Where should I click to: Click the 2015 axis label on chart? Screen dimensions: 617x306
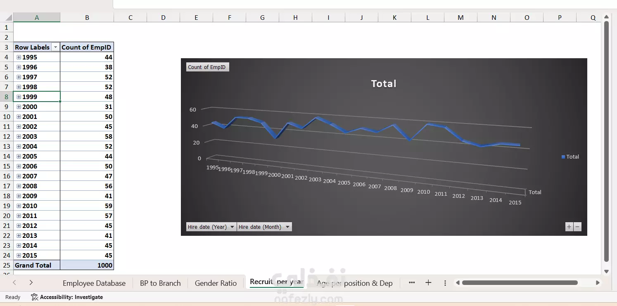515,202
